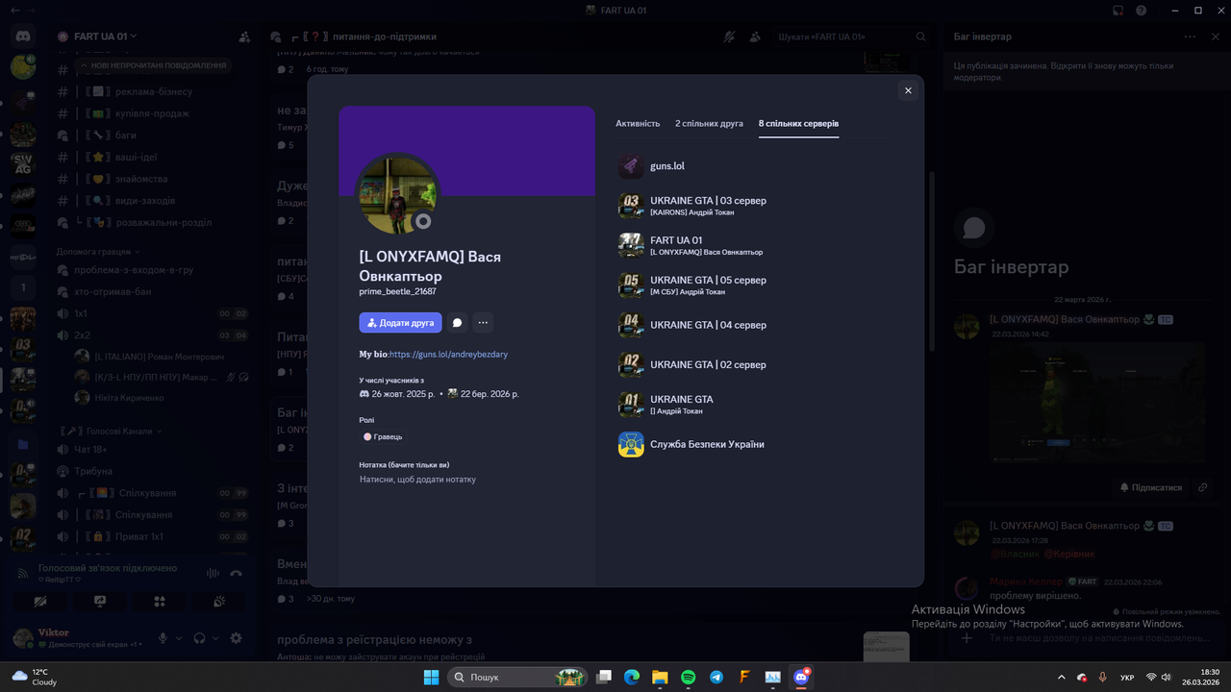Click the Discord icon in the taskbar
The height and width of the screenshot is (692, 1231).
[x=801, y=678]
